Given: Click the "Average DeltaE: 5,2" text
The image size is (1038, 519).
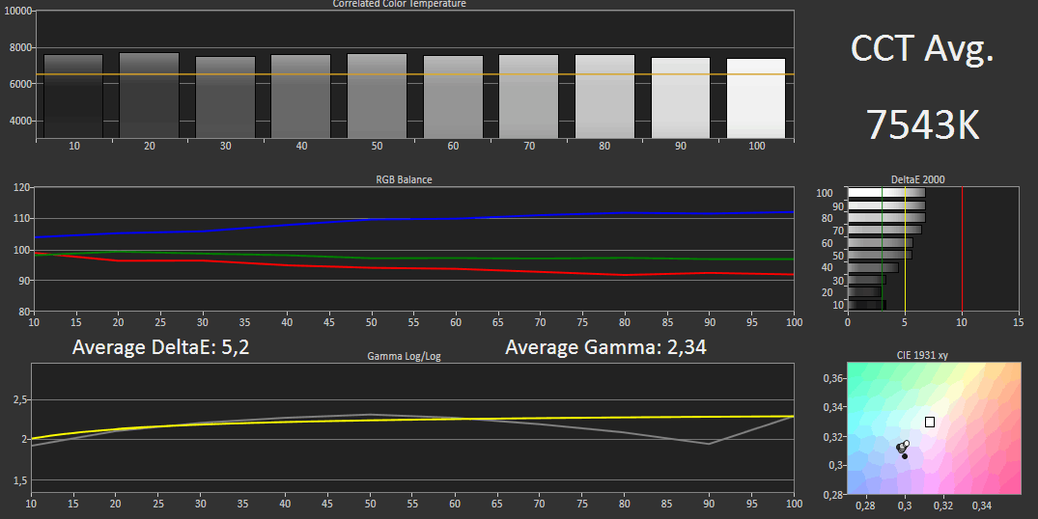Looking at the screenshot, I should 161,347.
